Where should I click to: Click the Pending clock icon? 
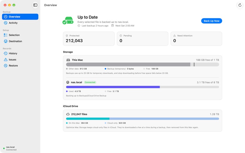click(121, 35)
